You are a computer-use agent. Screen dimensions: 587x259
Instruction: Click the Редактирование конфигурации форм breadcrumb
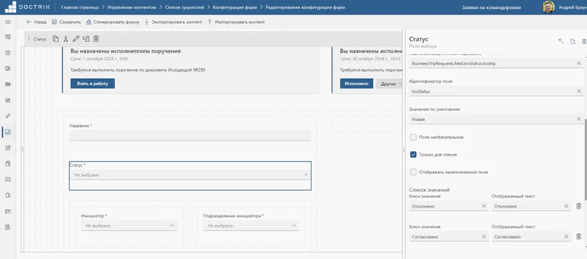tap(305, 7)
